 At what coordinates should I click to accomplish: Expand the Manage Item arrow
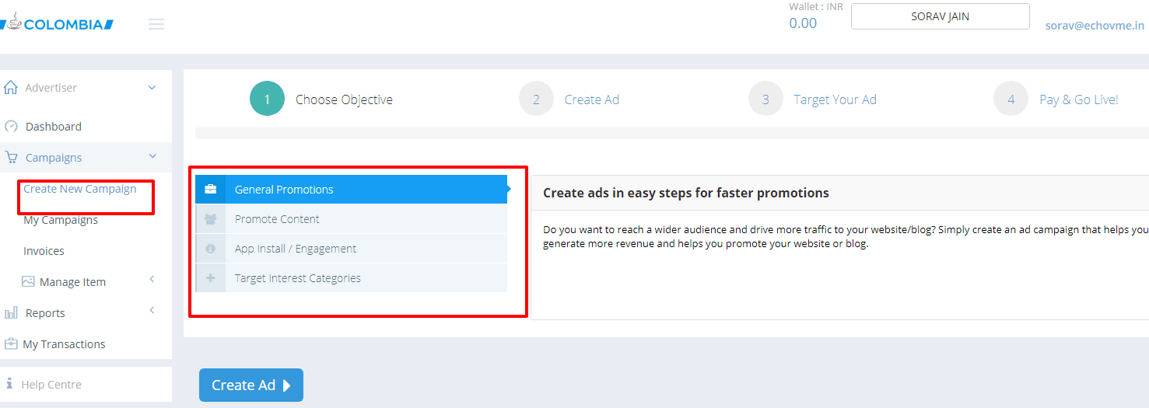point(152,280)
